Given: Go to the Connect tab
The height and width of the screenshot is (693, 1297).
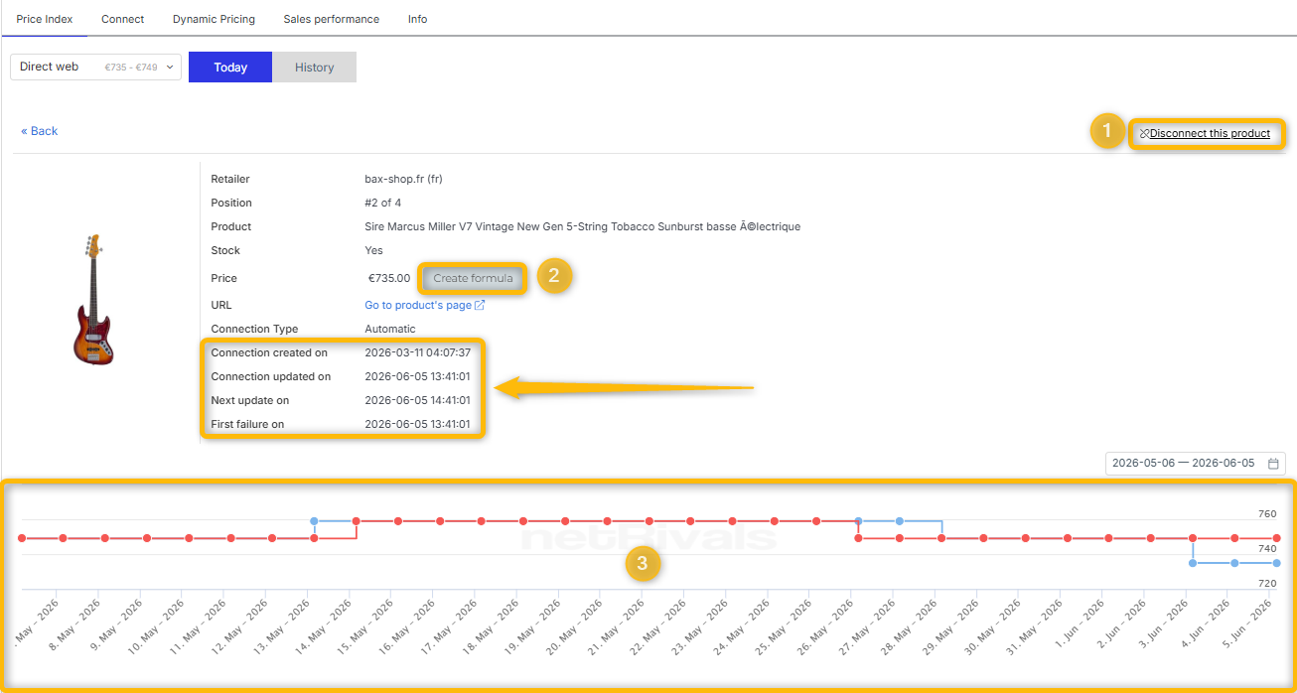Looking at the screenshot, I should tap(123, 19).
